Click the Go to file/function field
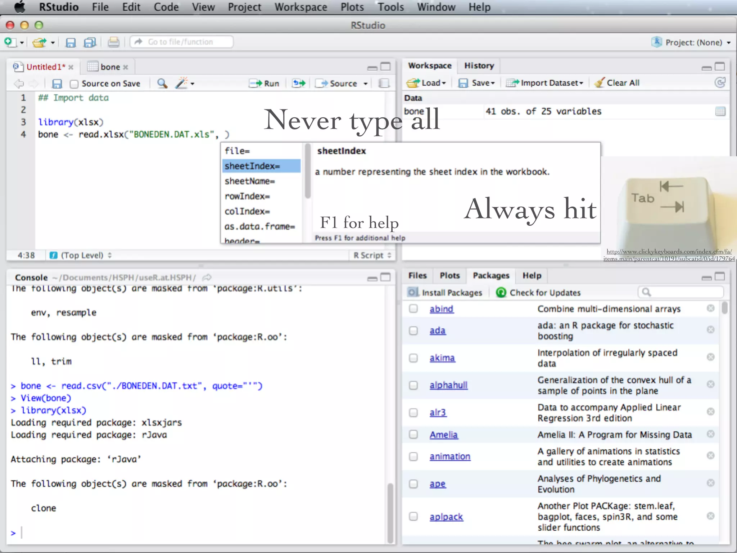 (x=182, y=42)
